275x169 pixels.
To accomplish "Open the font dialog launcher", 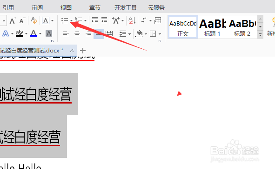I will (52, 41).
